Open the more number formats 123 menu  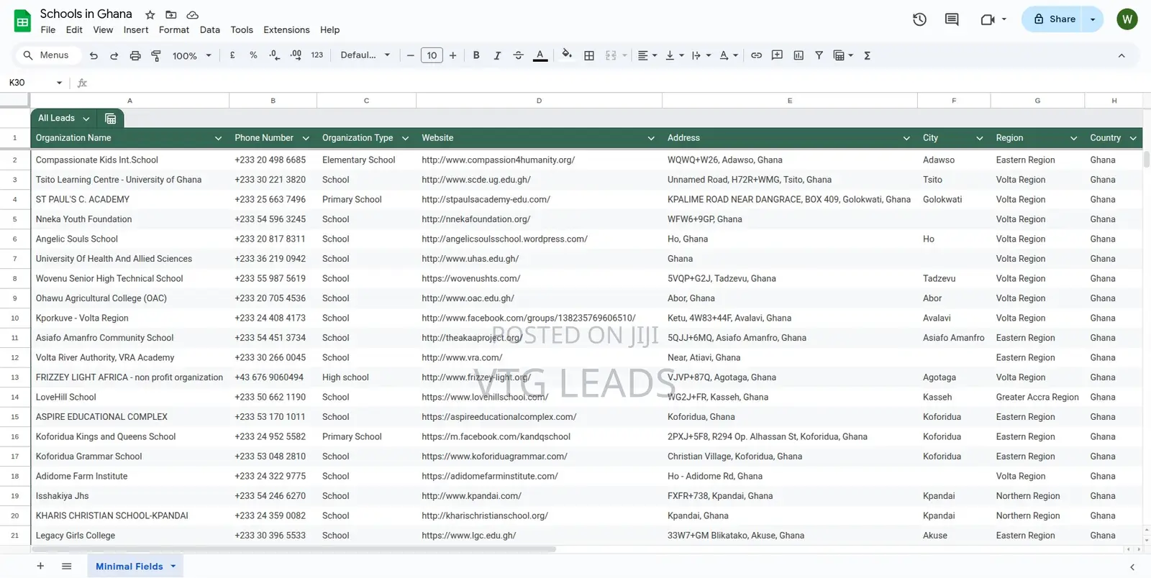tap(317, 55)
